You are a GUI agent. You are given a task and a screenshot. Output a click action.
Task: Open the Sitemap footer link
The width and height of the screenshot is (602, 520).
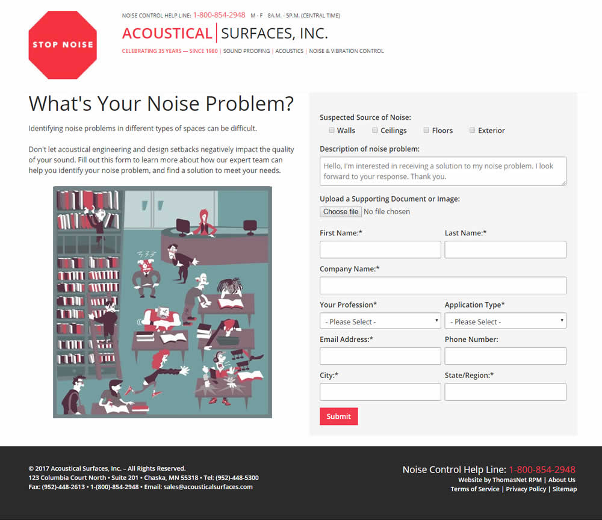click(565, 489)
